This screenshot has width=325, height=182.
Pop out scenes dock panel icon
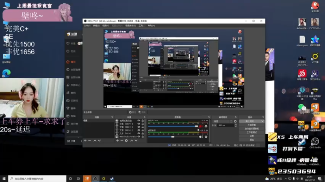point(112,117)
